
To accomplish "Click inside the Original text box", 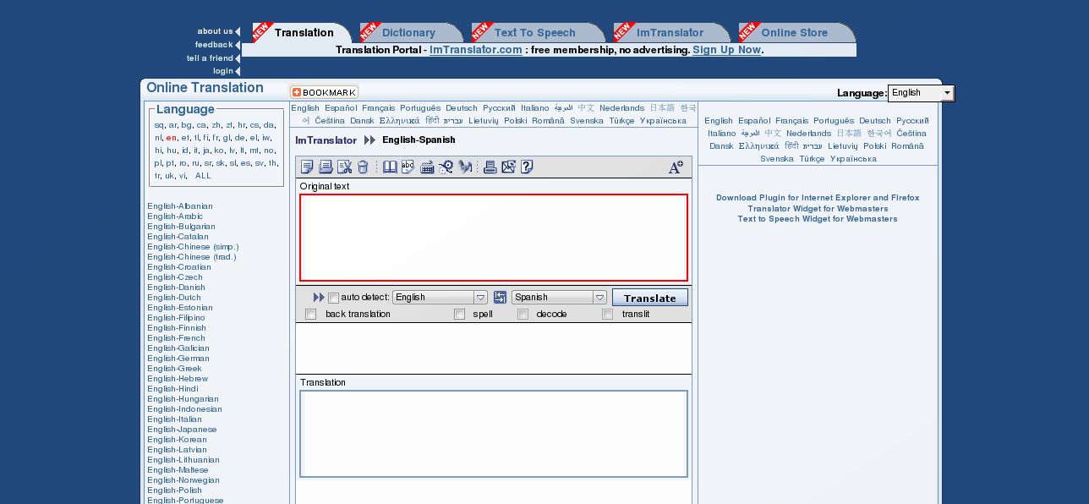I will tap(493, 238).
